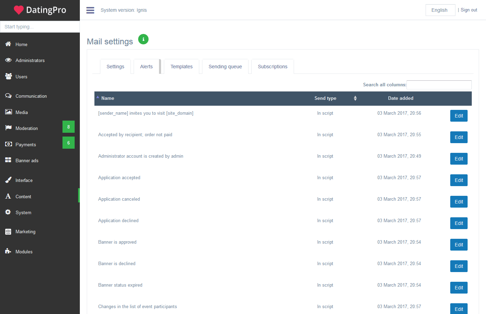Edit 'Administrator account is created by admin'

tap(459, 159)
